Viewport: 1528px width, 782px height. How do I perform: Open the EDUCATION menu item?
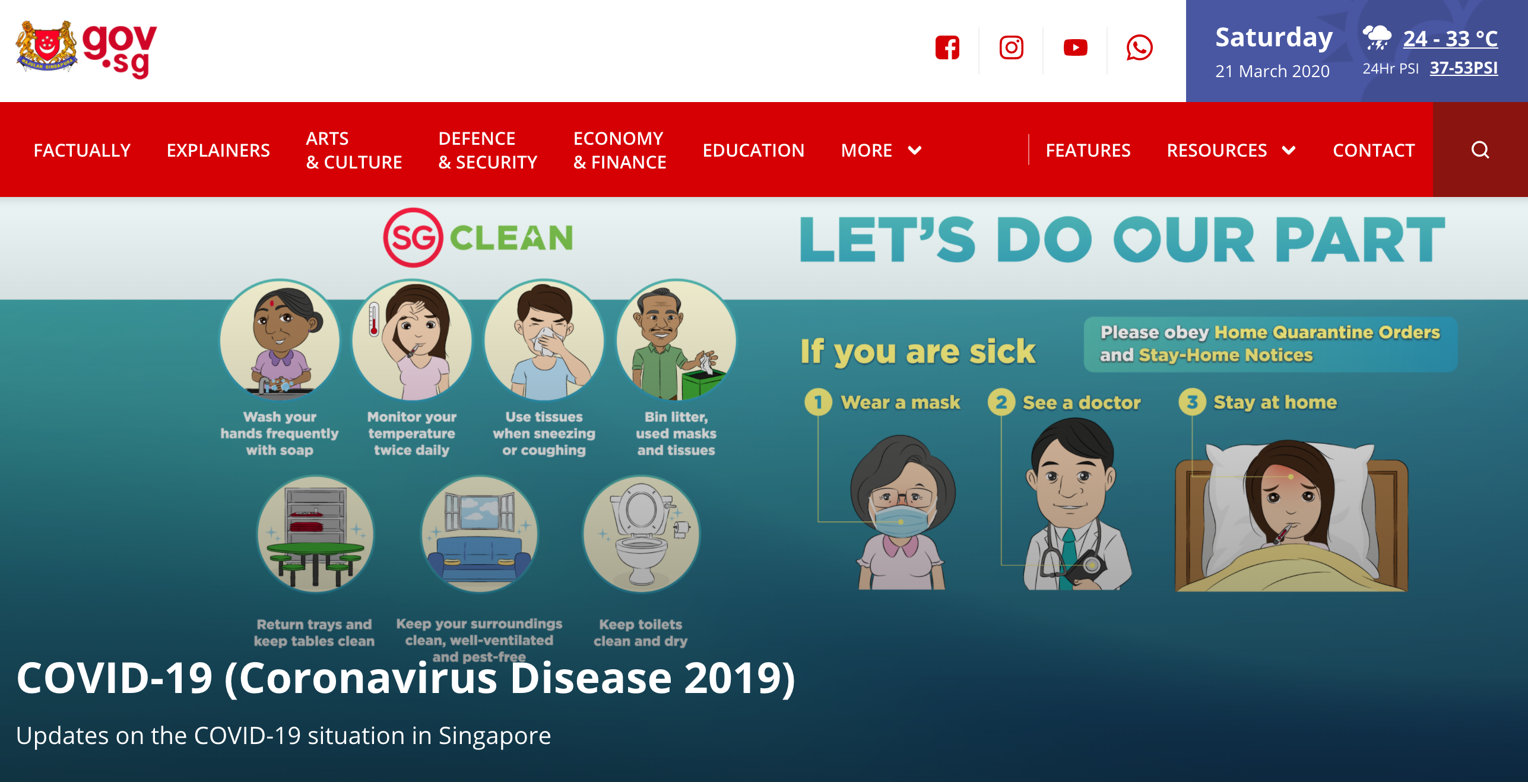point(753,150)
